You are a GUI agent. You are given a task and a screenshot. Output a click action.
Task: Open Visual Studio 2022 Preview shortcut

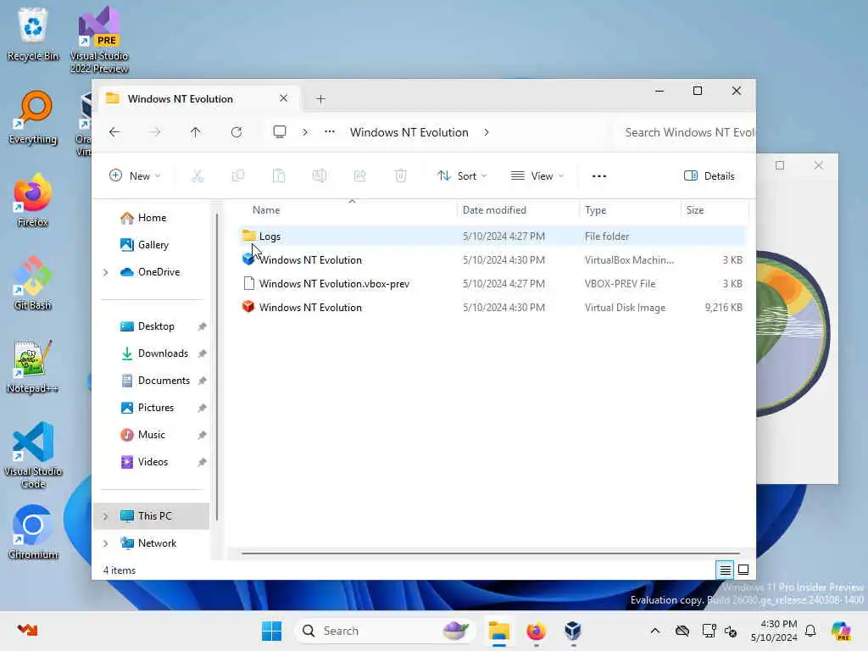(x=99, y=40)
